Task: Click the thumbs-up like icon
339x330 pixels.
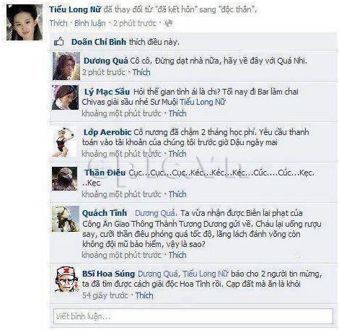Action: 59,42
